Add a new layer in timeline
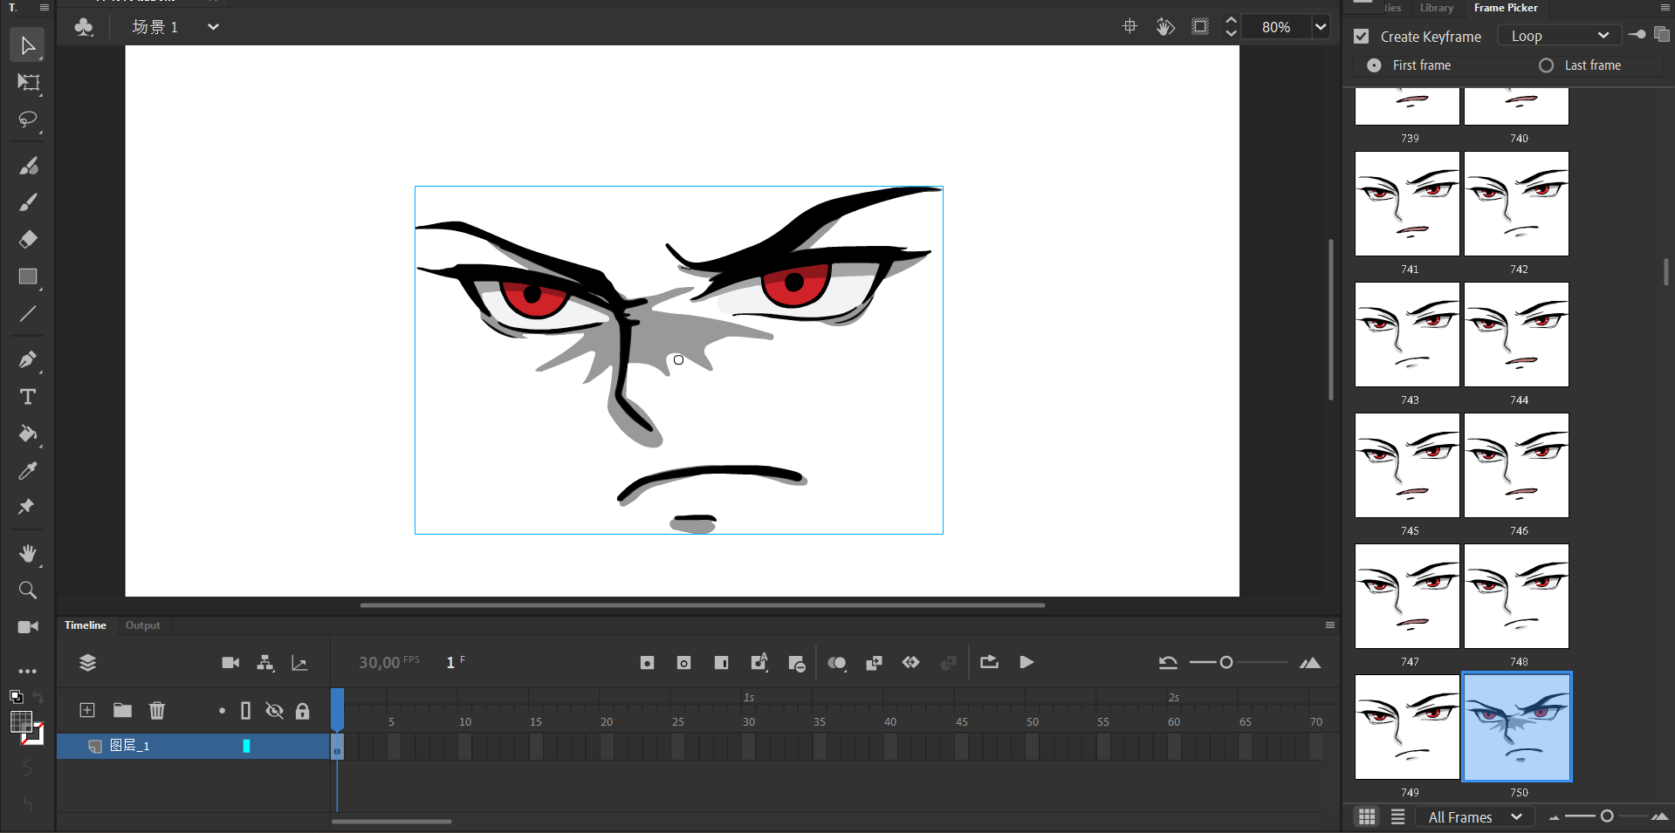 (87, 710)
